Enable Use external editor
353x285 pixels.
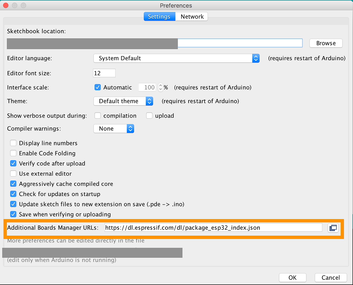click(13, 173)
